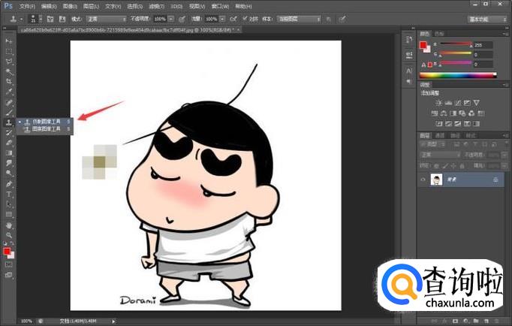Open the 样本 sample source dropdown

(299, 19)
